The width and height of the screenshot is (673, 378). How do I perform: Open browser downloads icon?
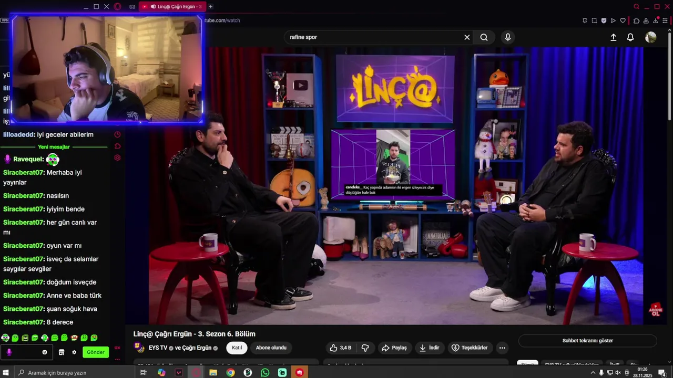click(656, 20)
